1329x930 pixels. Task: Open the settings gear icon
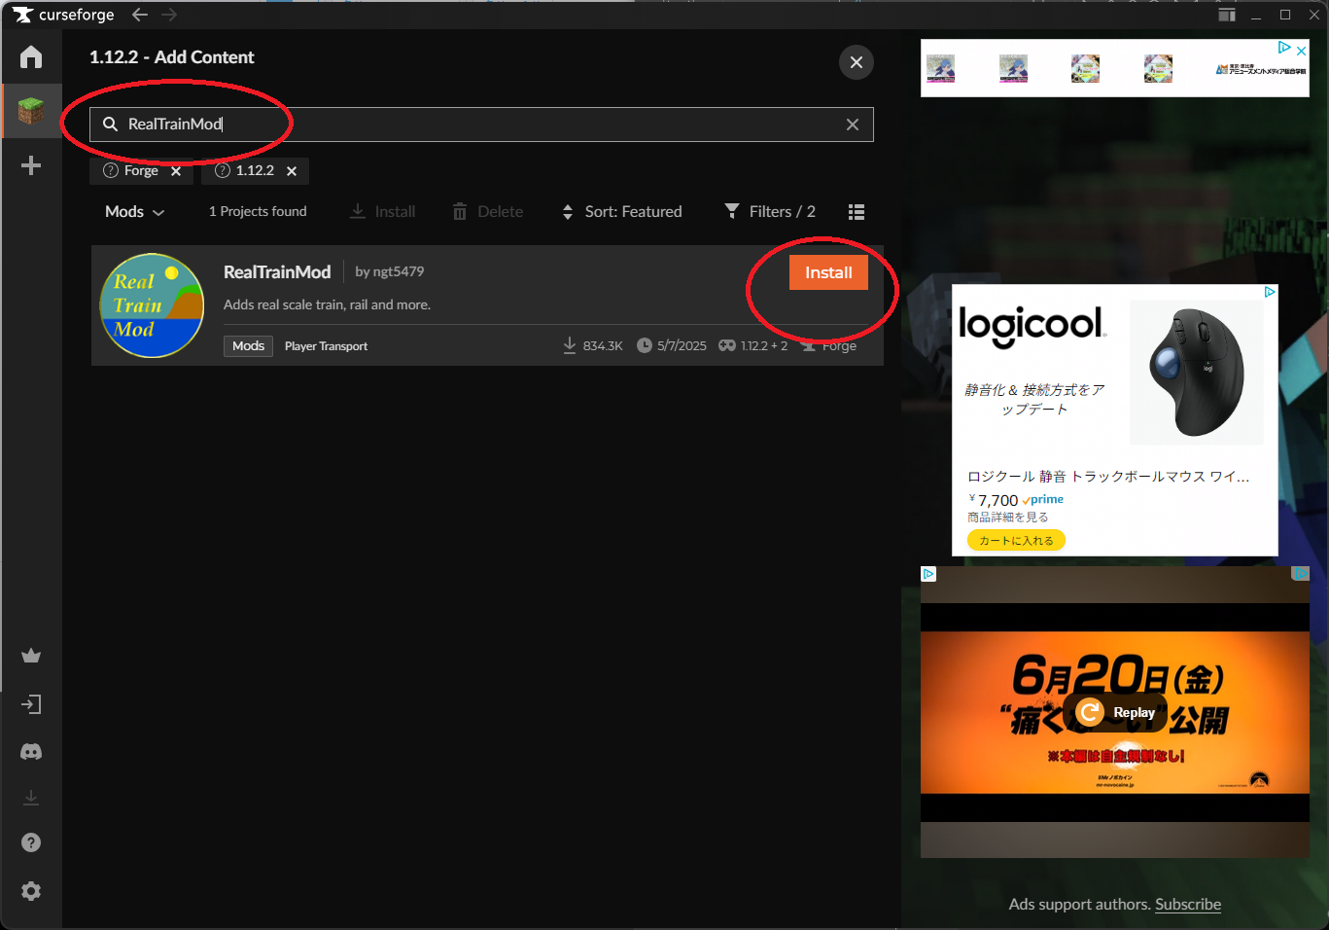tap(31, 891)
